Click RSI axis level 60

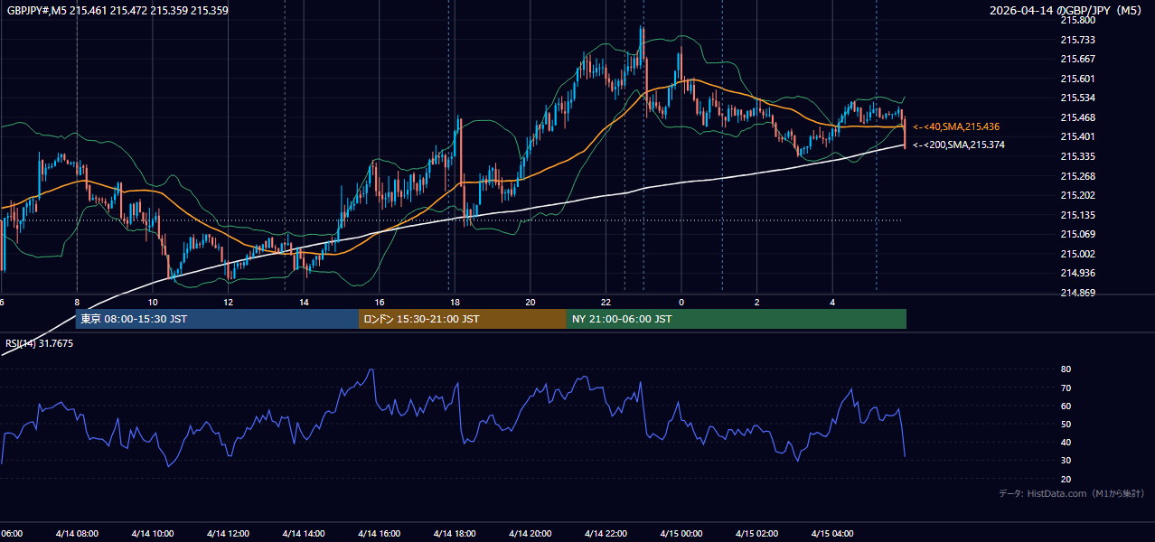(1066, 406)
